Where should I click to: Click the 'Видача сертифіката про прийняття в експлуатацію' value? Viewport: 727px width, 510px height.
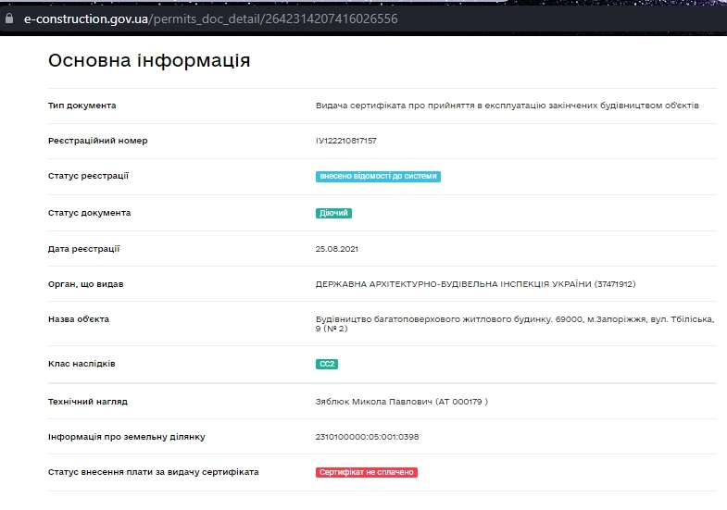(x=507, y=106)
